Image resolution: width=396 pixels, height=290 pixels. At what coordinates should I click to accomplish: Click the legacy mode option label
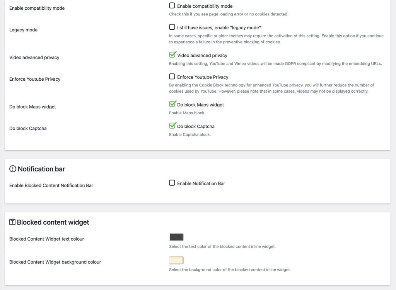pyautogui.click(x=219, y=28)
